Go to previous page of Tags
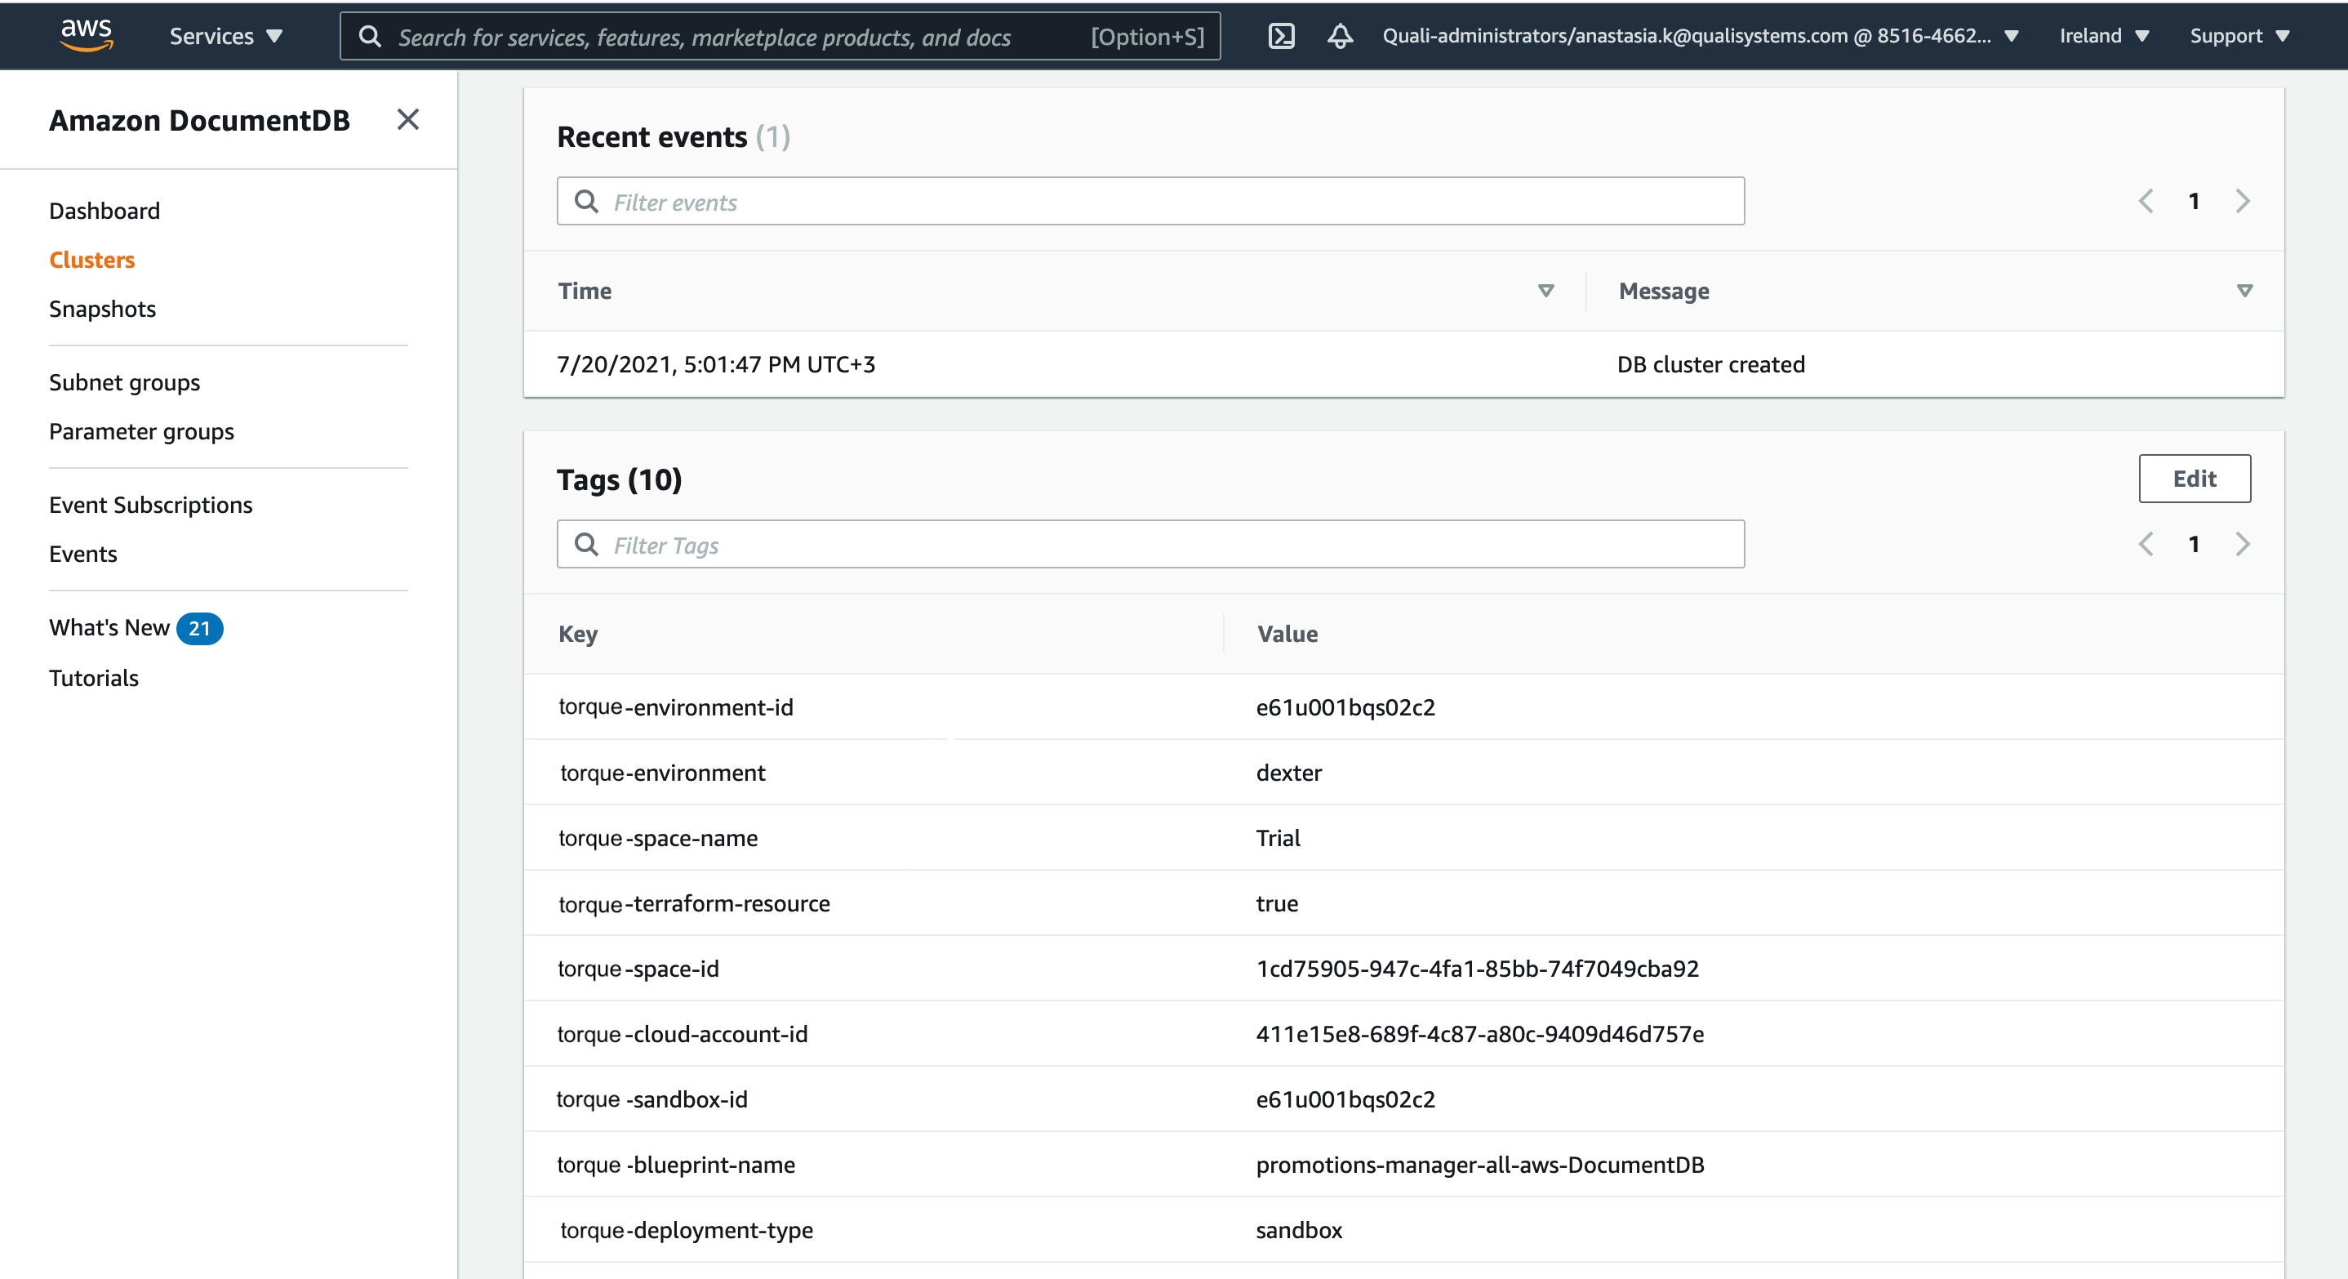This screenshot has height=1279, width=2348. pos(2146,544)
